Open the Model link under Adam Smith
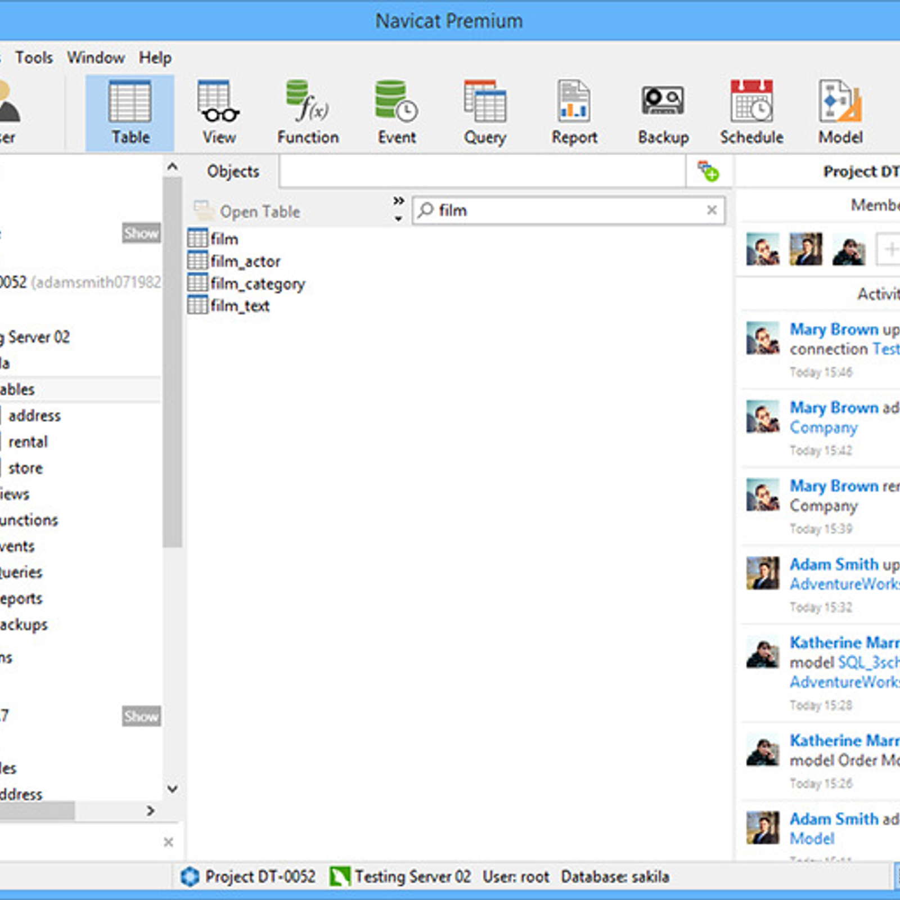Screen dimensions: 900x900 [x=812, y=839]
